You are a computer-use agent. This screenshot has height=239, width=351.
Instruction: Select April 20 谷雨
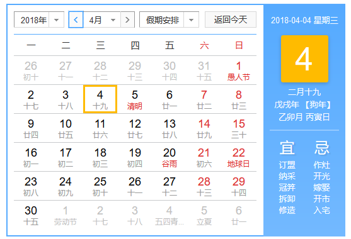click(x=170, y=157)
